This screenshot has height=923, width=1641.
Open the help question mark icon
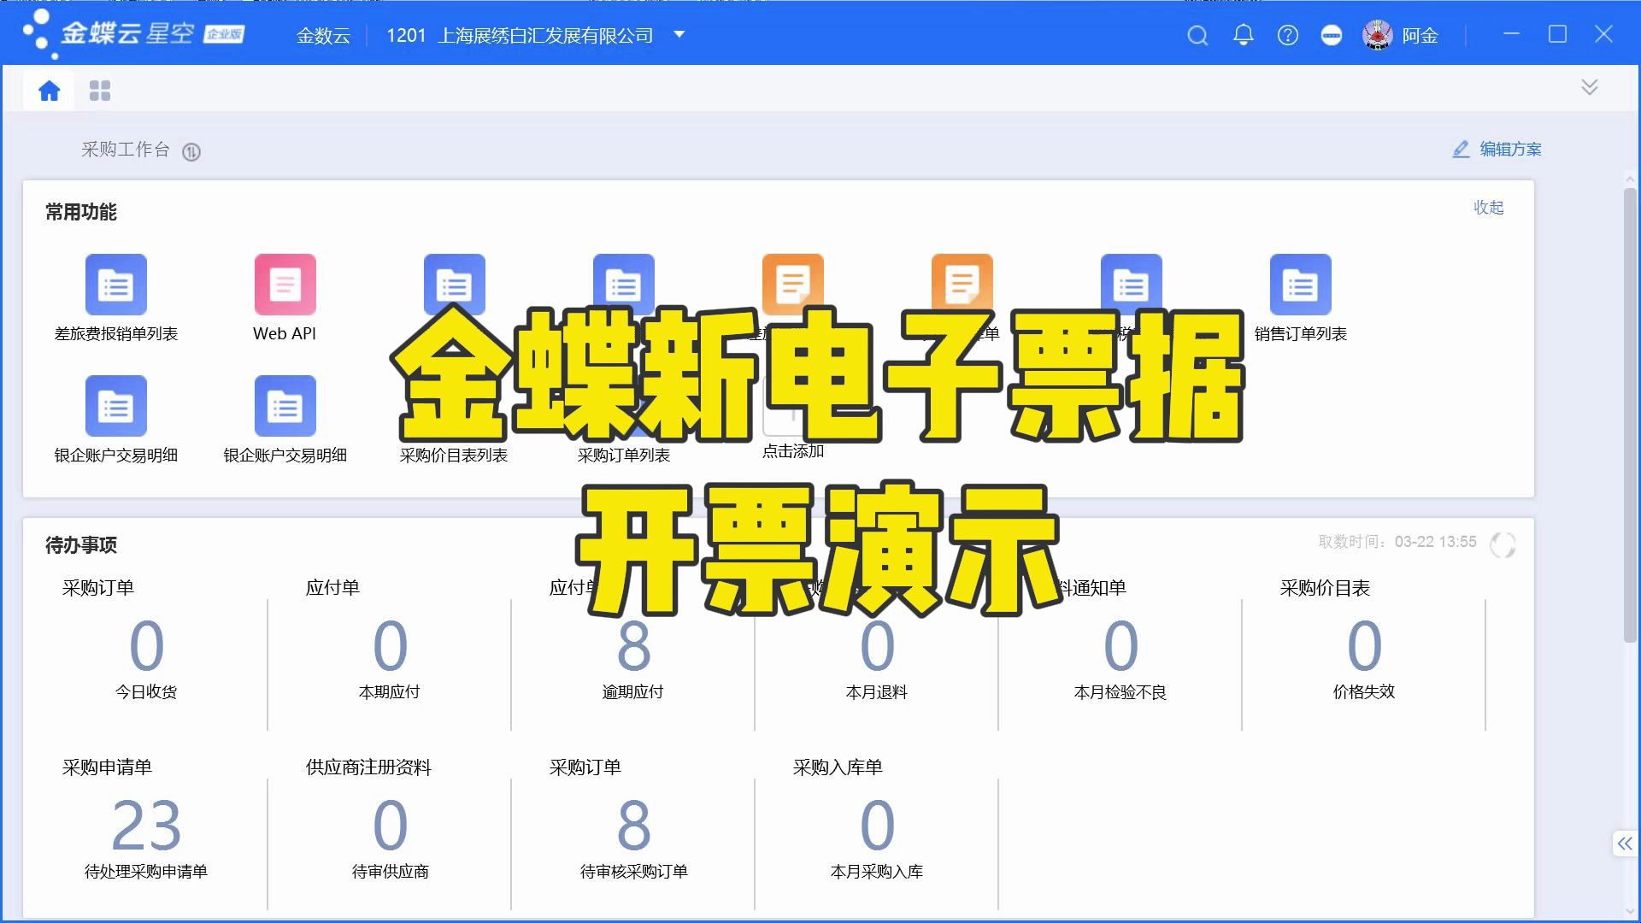(1287, 35)
